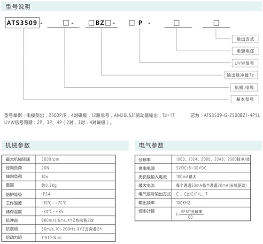Select the 抗冲击 row label
The height and width of the screenshot is (244, 263).
[x=12, y=221]
